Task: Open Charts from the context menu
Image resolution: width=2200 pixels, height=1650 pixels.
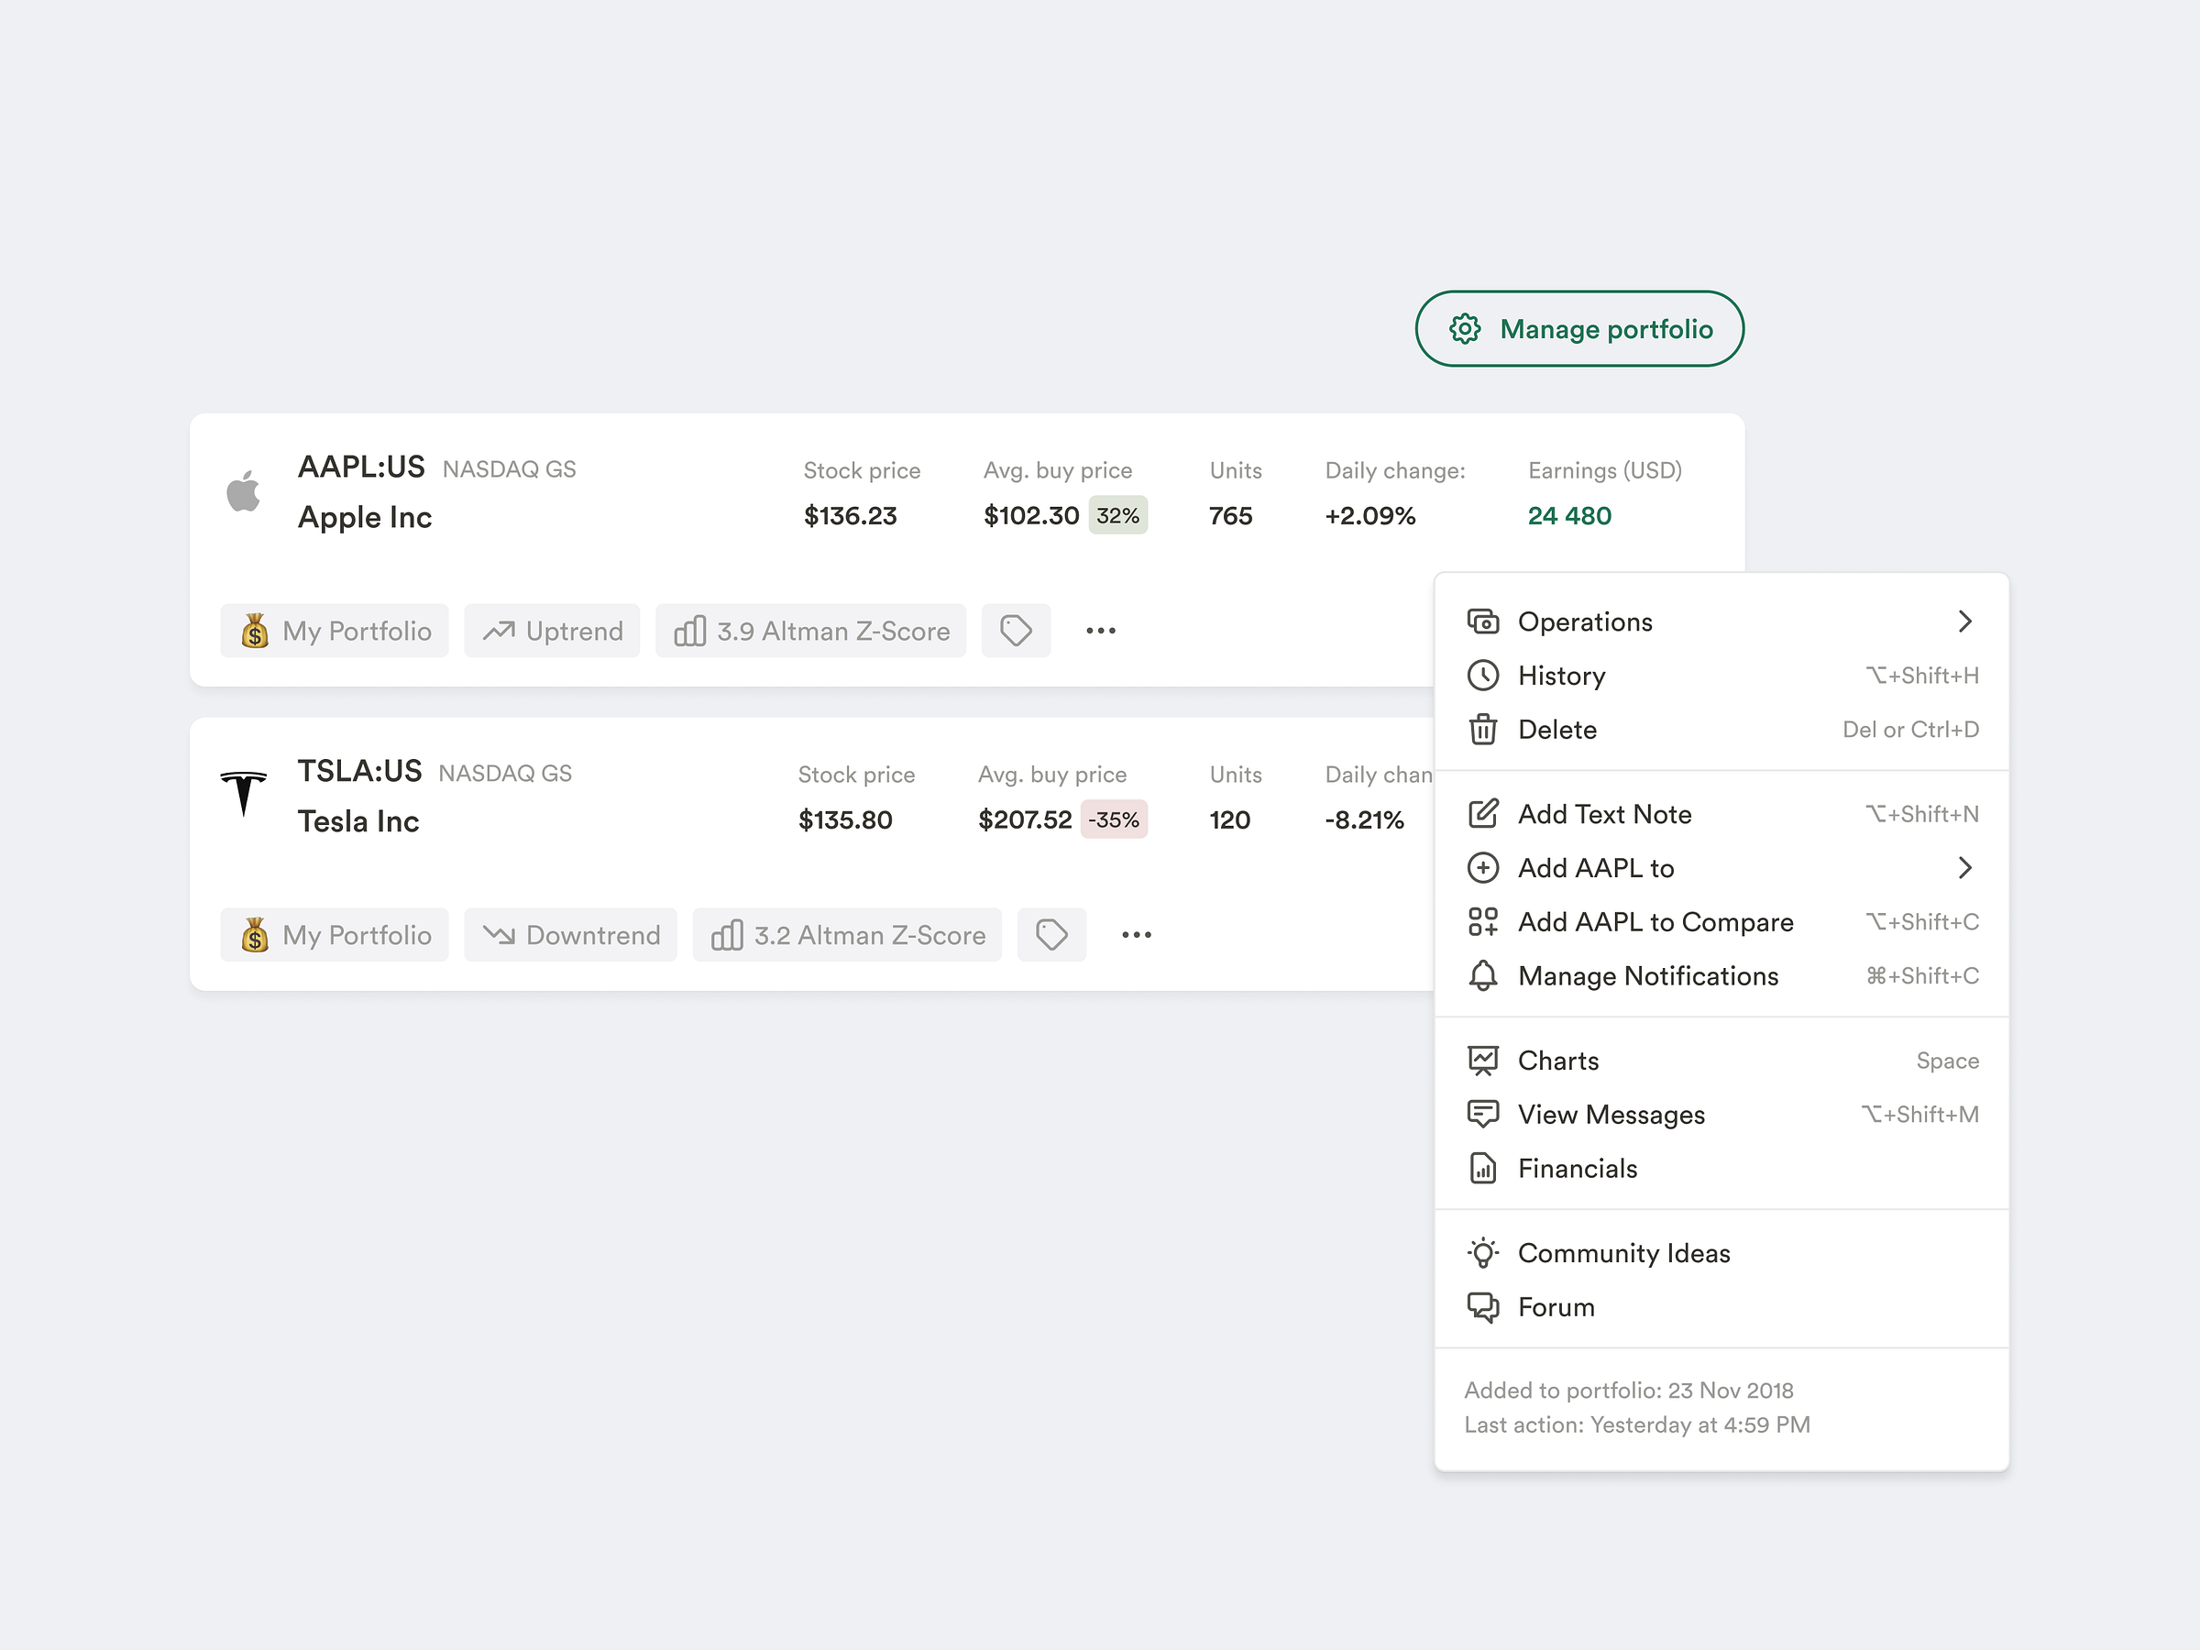Action: click(x=1557, y=1060)
